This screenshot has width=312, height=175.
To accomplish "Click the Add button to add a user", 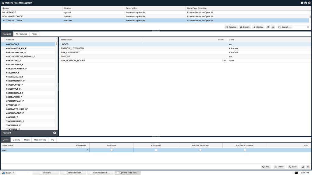I will pyautogui.click(x=266, y=167).
